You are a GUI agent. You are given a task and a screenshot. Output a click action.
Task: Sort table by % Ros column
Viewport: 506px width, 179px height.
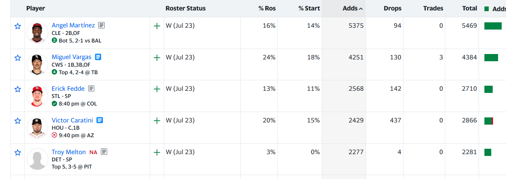tap(267, 8)
